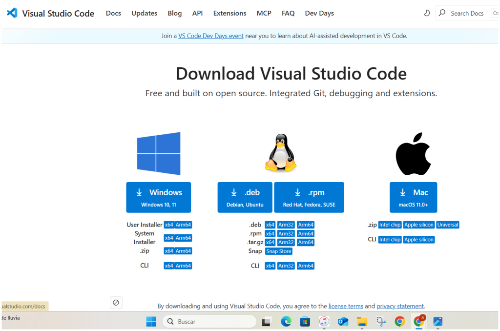Download the .deb package for Debian, Ubuntu
This screenshot has width=500, height=331.
pyautogui.click(x=245, y=197)
